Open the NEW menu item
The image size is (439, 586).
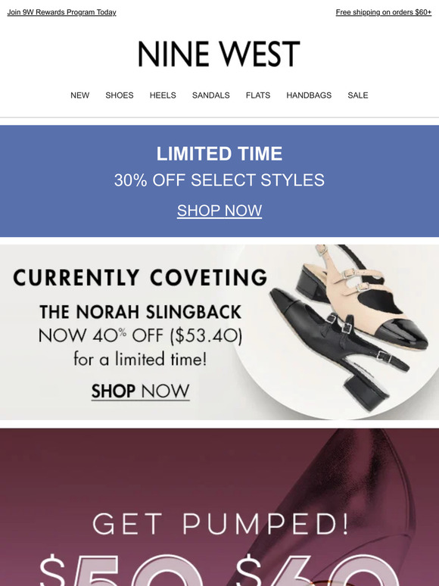(x=80, y=95)
